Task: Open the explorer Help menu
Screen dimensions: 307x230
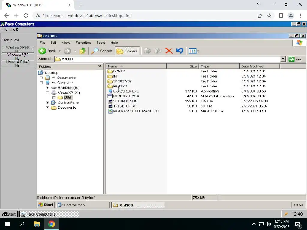Action: pos(114,43)
